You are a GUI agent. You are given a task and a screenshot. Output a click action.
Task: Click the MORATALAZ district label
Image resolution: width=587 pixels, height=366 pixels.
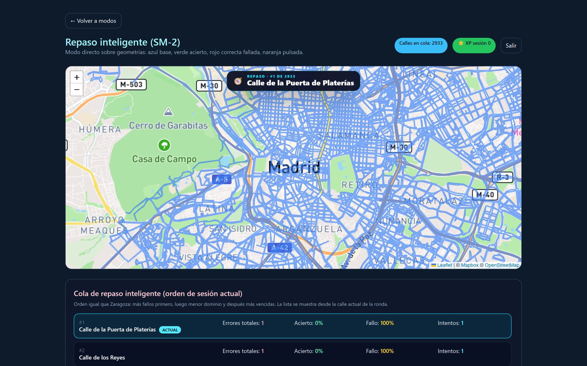pos(434,201)
